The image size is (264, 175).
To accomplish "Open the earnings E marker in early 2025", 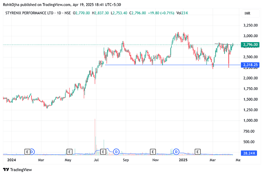I will [x=197, y=152].
